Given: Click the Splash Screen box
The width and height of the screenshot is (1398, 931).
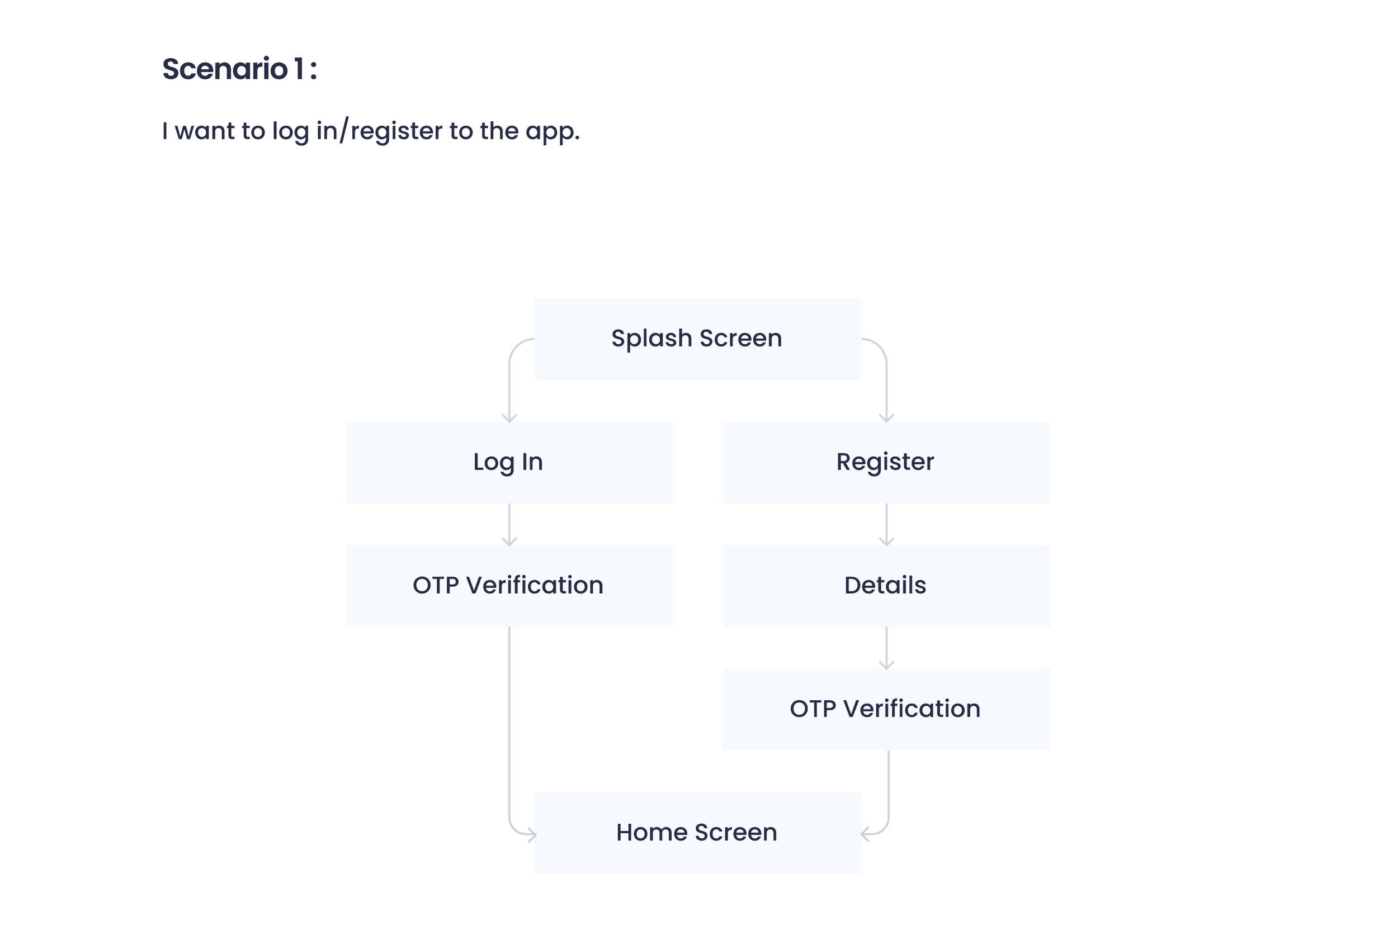Looking at the screenshot, I should pyautogui.click(x=697, y=339).
